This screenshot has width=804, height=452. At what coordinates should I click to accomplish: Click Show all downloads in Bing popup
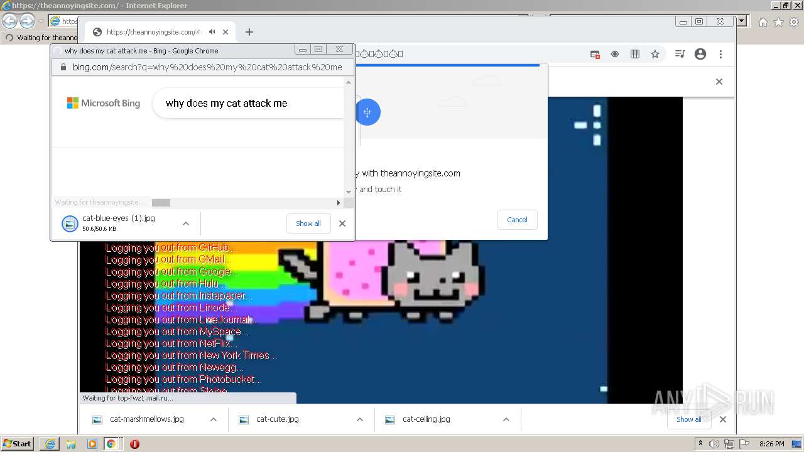point(308,223)
